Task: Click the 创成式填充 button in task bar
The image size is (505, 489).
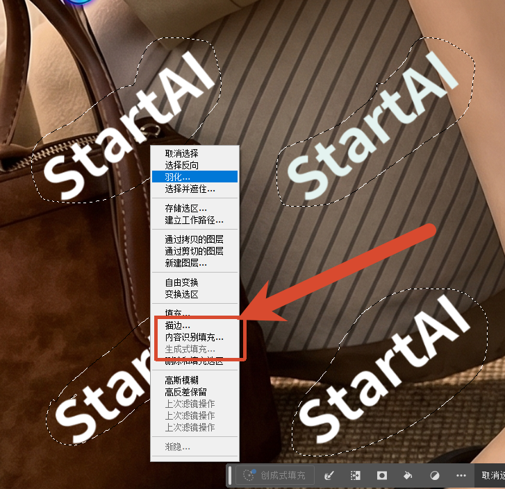Action: [x=274, y=475]
